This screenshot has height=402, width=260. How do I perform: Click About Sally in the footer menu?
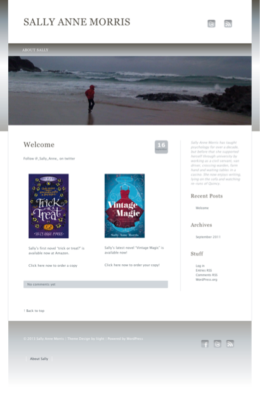click(39, 359)
